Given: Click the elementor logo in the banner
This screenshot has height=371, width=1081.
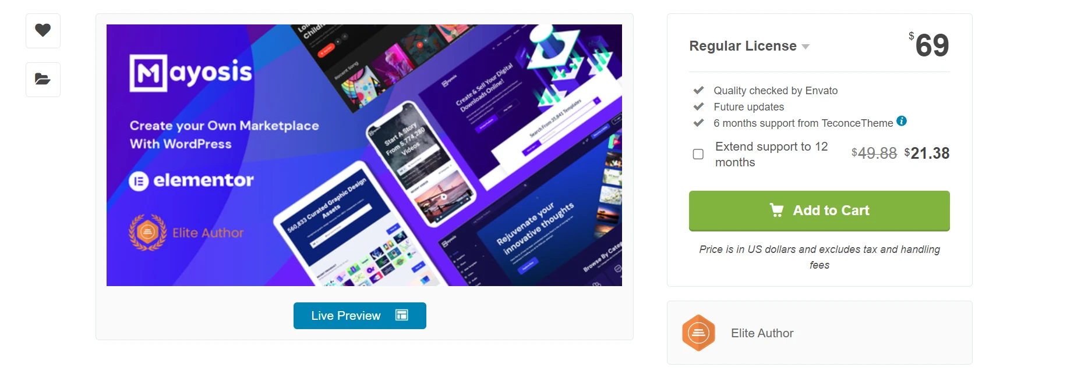Looking at the screenshot, I should tap(191, 181).
